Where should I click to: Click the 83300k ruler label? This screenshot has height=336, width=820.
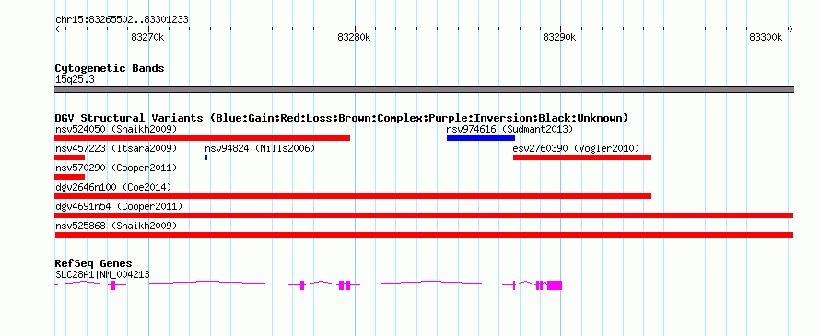[x=766, y=37]
